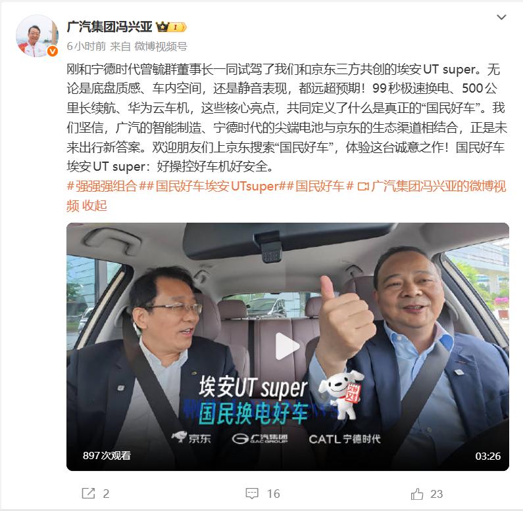
Task: Click the orange verified V badge
Action: (x=53, y=51)
